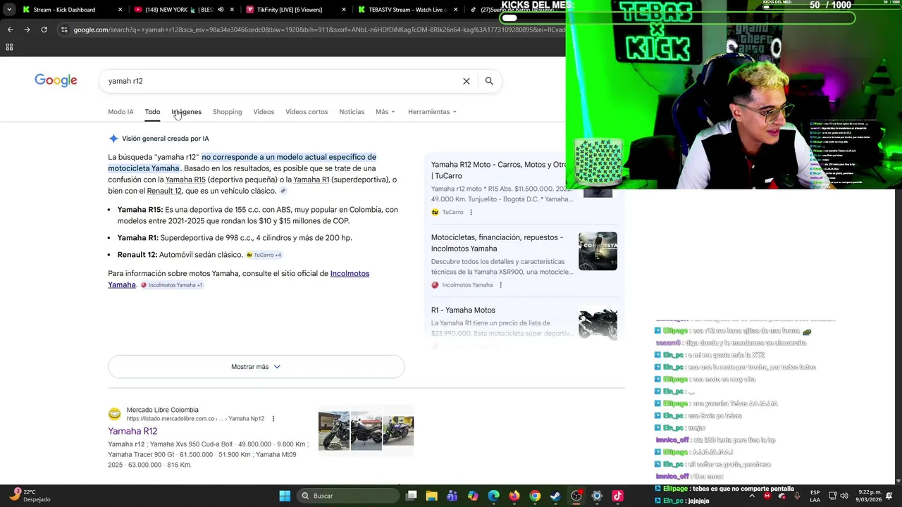Click the Incolmotos card thumbnail image

click(x=598, y=251)
